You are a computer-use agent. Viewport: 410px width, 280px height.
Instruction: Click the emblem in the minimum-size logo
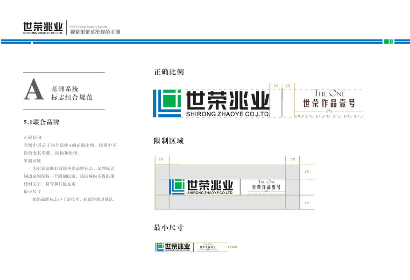tap(160, 247)
